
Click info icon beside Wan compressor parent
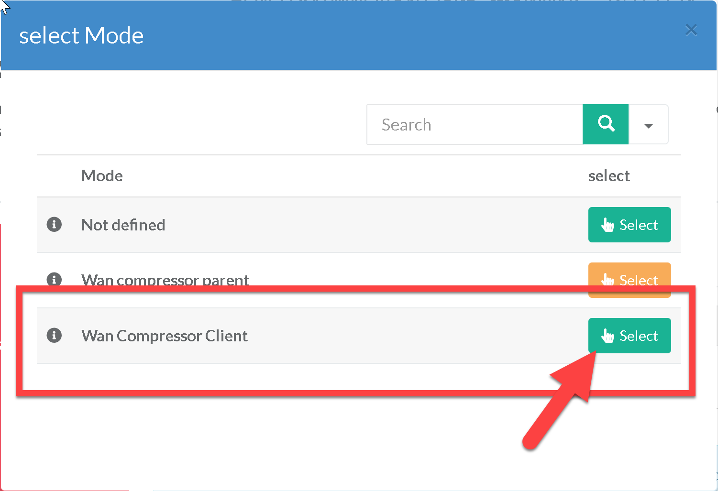click(54, 279)
